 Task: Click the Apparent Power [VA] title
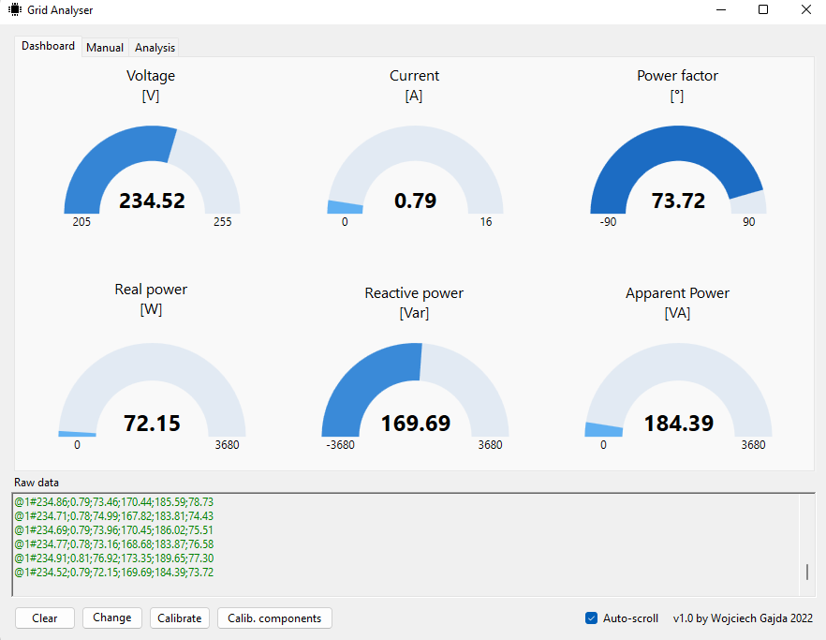[677, 303]
